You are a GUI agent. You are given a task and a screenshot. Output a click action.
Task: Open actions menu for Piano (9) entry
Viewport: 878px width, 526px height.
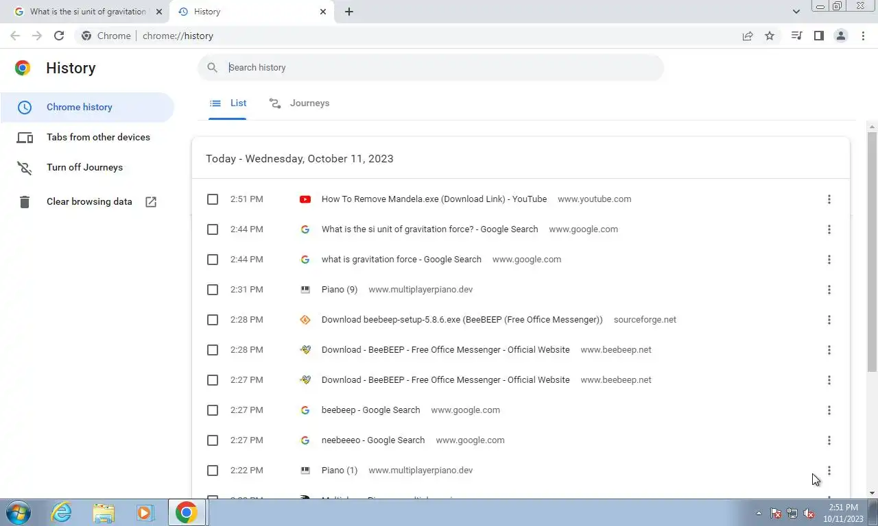(829, 290)
